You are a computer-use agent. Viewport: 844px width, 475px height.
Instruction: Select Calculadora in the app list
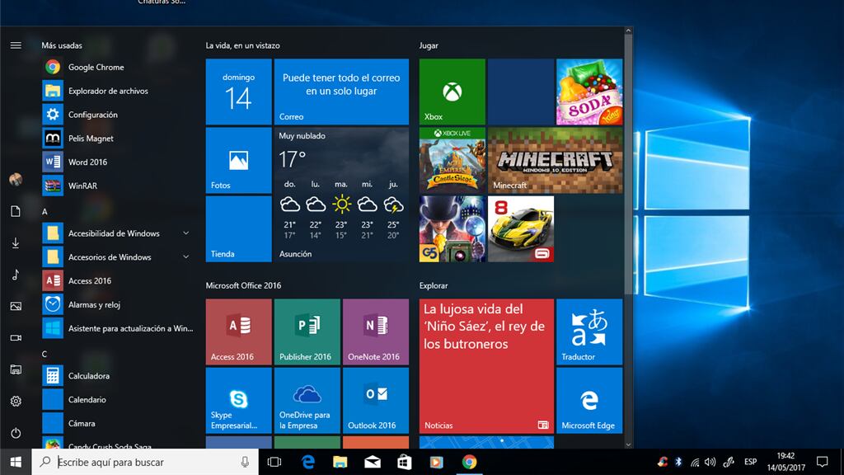(x=89, y=376)
